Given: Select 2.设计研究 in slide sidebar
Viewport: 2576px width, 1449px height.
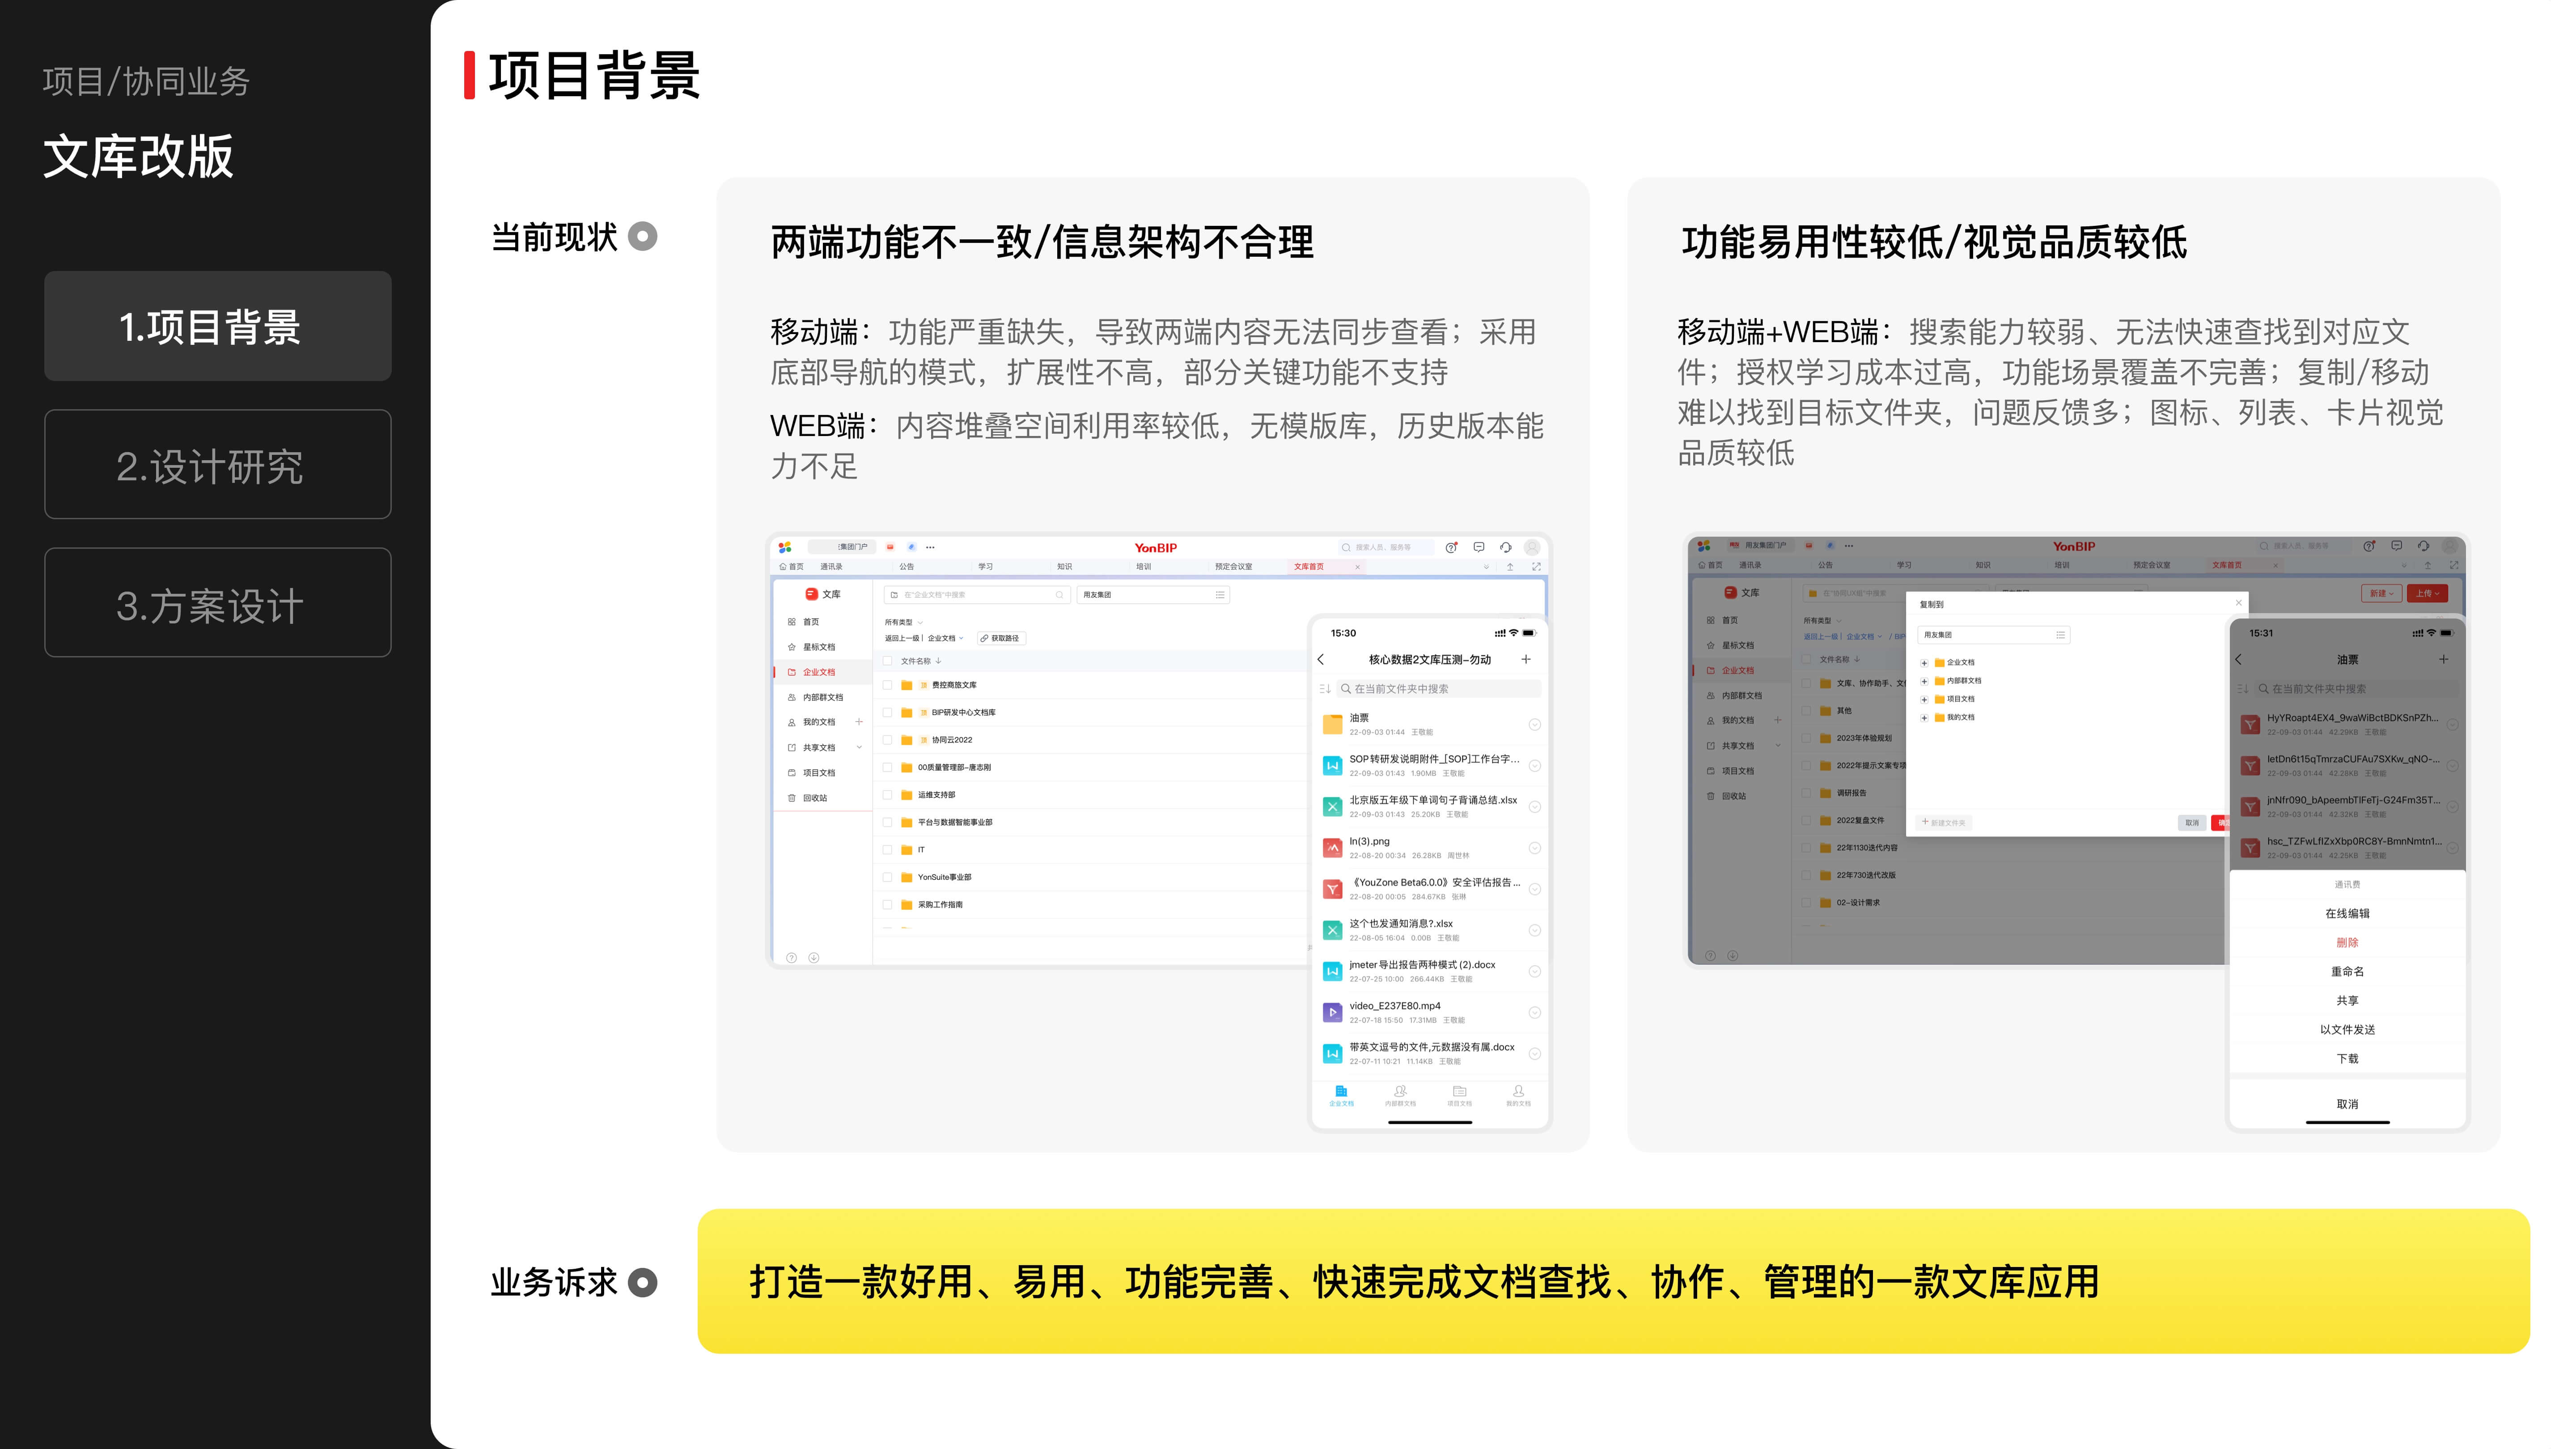Looking at the screenshot, I should coord(217,465).
